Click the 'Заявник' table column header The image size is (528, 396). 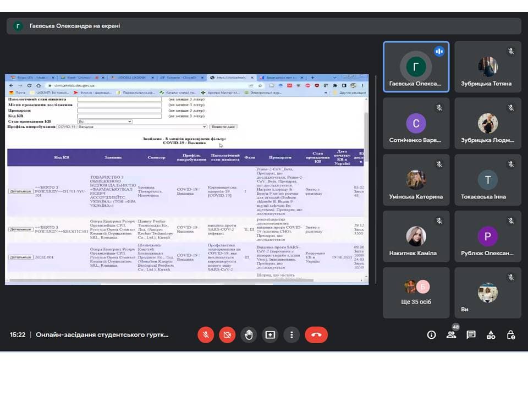[113, 157]
